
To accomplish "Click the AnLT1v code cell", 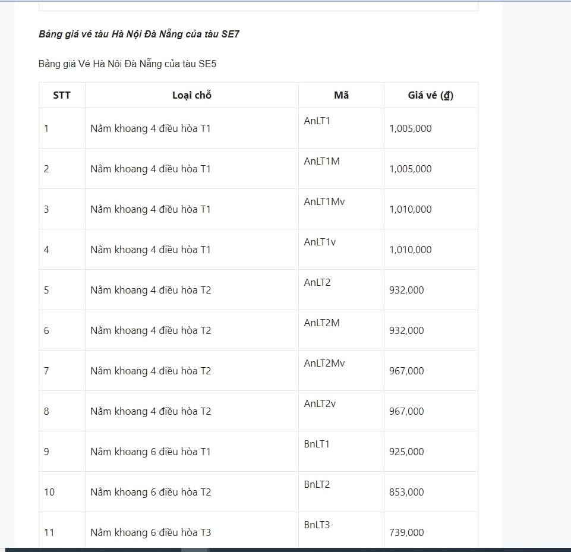I will point(320,242).
